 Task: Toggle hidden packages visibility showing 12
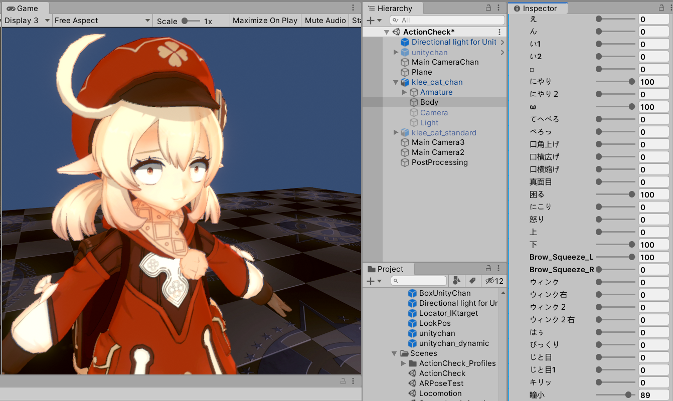[x=494, y=281]
